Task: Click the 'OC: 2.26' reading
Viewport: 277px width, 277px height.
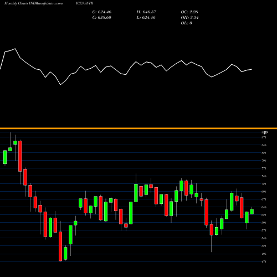Action: tap(189, 12)
